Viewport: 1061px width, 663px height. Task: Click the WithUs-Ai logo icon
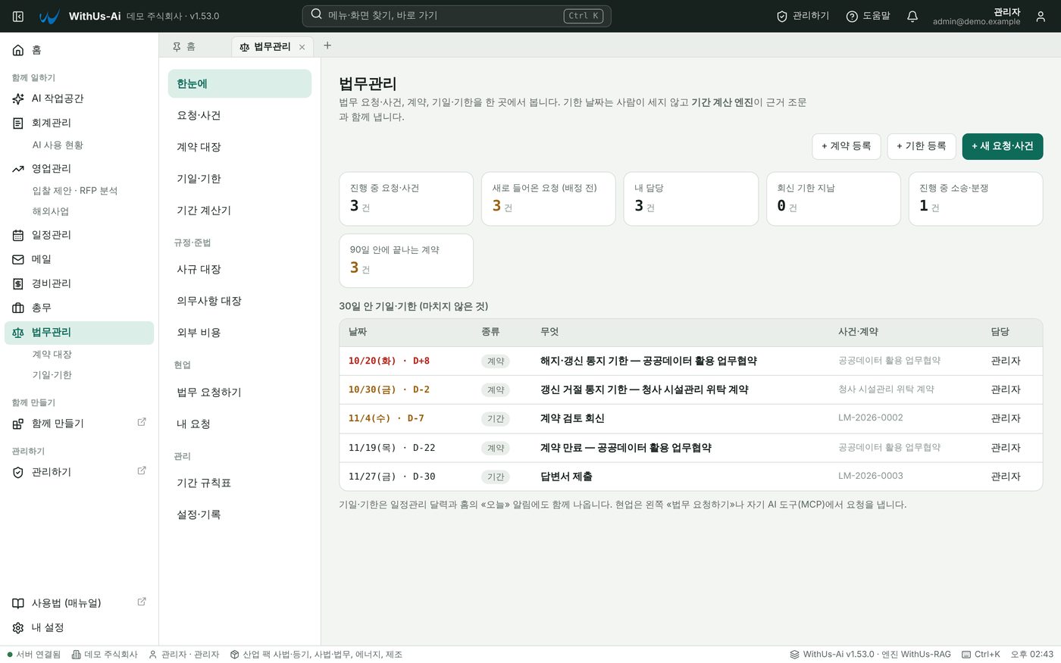point(49,16)
